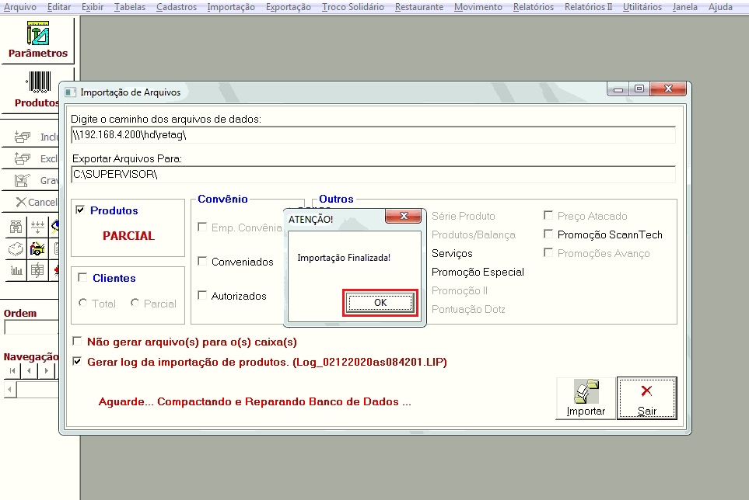Open the Cadastros menu
This screenshot has height=500, width=749.
176,7
